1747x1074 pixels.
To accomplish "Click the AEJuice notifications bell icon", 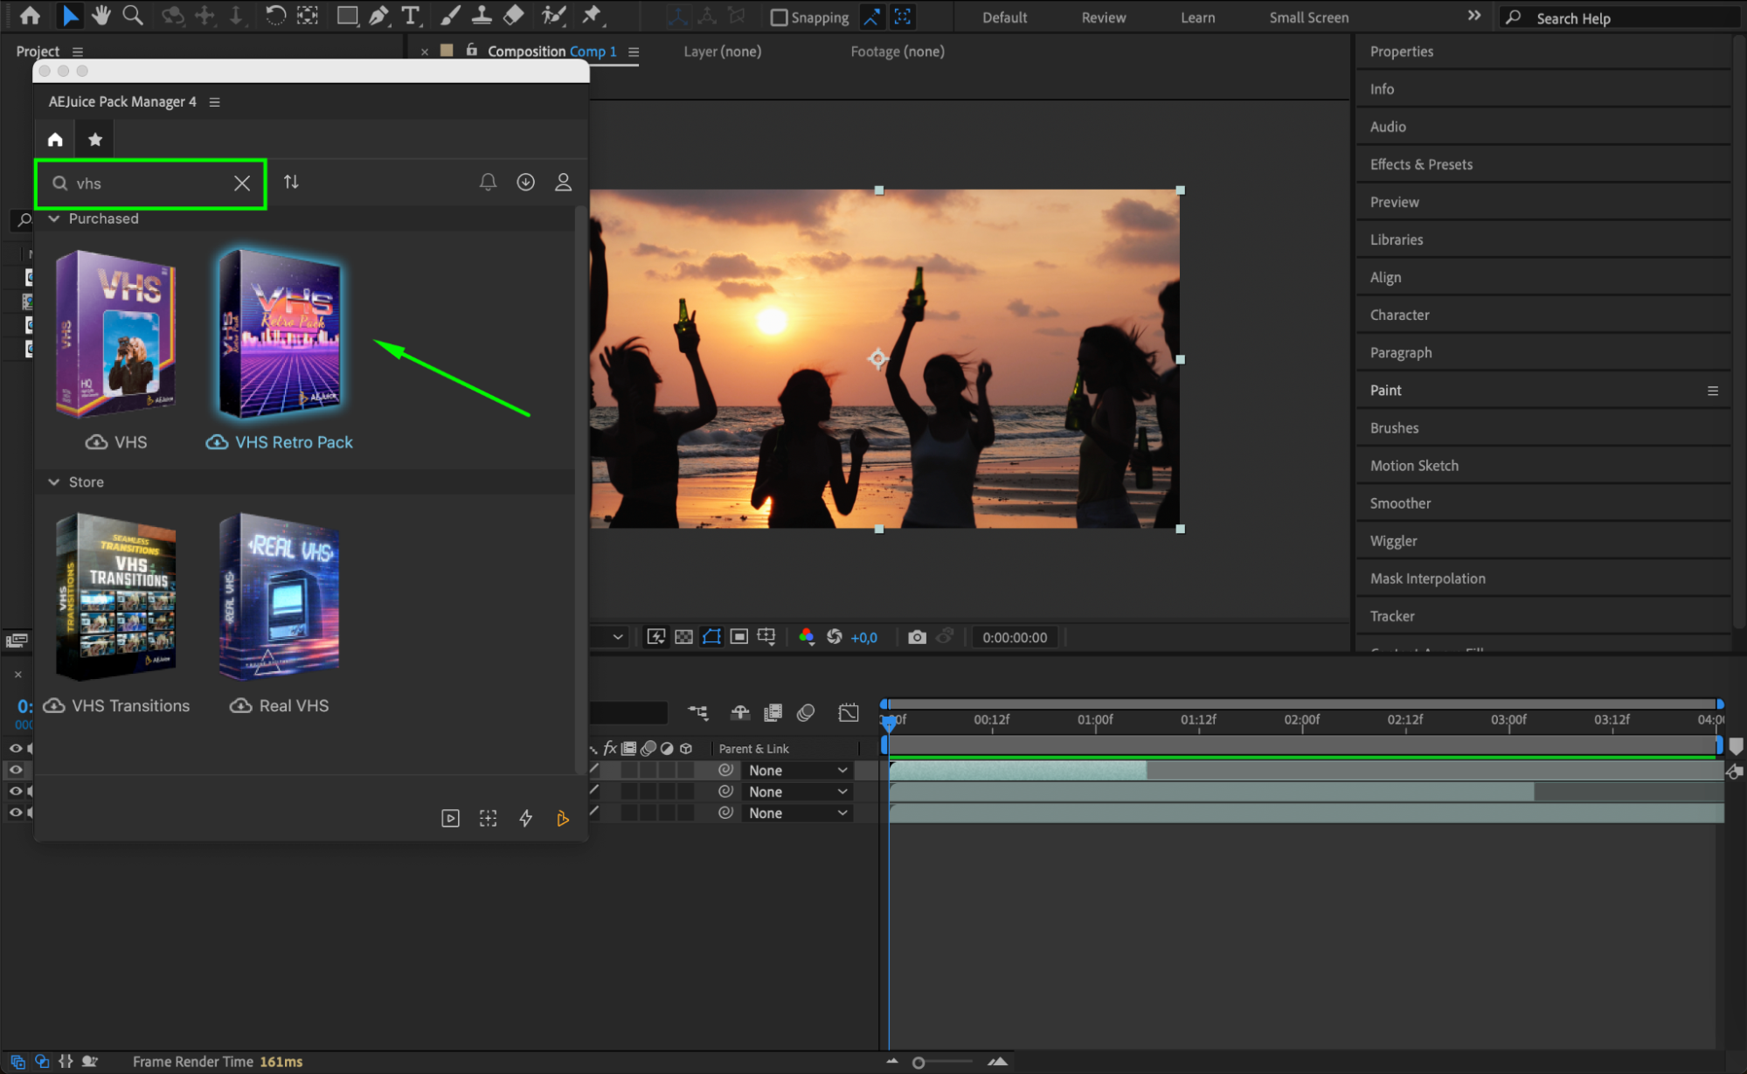I will pyautogui.click(x=488, y=182).
